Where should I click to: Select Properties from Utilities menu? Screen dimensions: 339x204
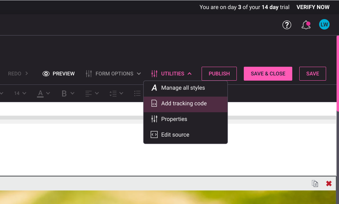pos(186,119)
